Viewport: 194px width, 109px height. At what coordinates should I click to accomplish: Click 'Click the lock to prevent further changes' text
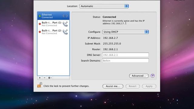66,86
